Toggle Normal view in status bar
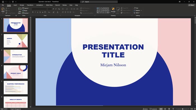The height and width of the screenshot is (110, 196). 161,109
